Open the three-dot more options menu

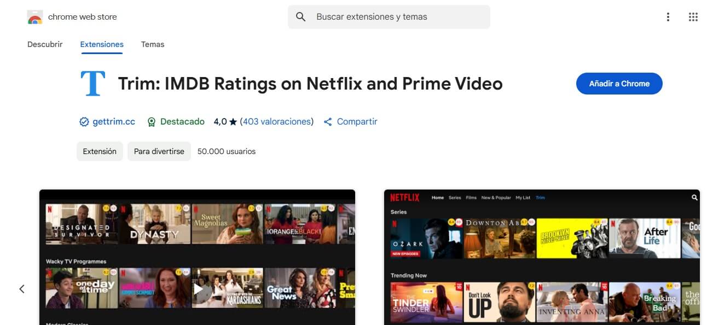click(668, 17)
